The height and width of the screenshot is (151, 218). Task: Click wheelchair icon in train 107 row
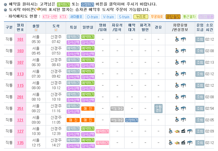(177, 62)
